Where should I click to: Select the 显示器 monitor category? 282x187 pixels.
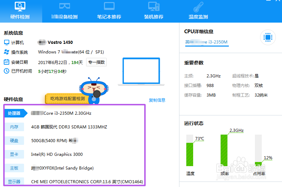click(14, 182)
